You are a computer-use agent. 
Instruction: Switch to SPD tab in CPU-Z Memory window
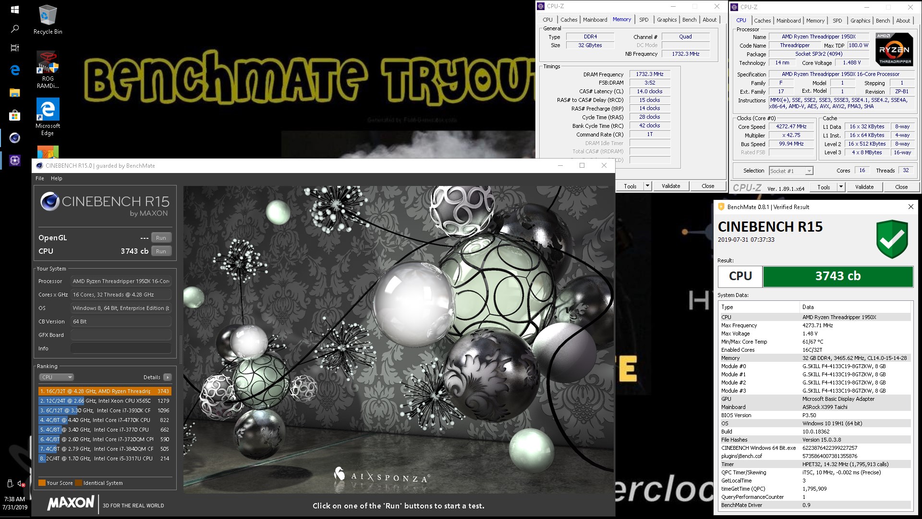644,20
